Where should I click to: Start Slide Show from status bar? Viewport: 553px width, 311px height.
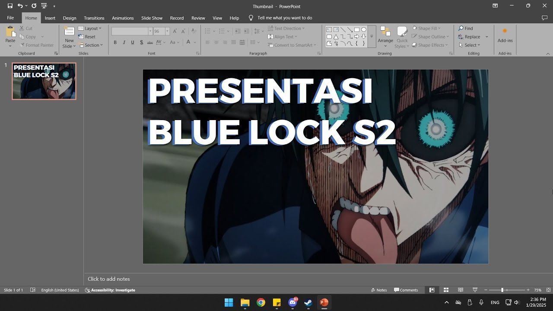[x=475, y=290]
